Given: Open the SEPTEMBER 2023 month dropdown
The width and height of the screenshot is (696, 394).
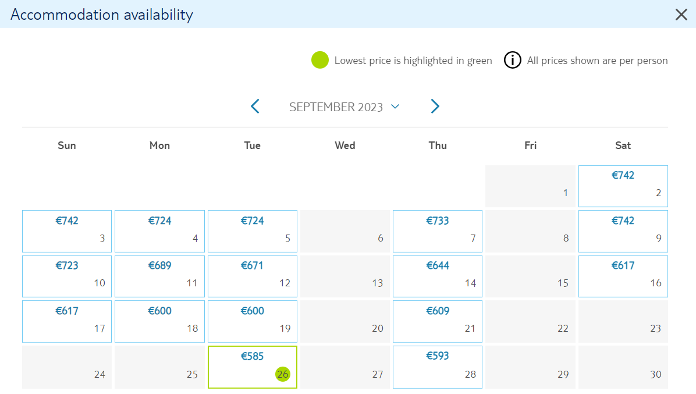Looking at the screenshot, I should click(x=345, y=107).
